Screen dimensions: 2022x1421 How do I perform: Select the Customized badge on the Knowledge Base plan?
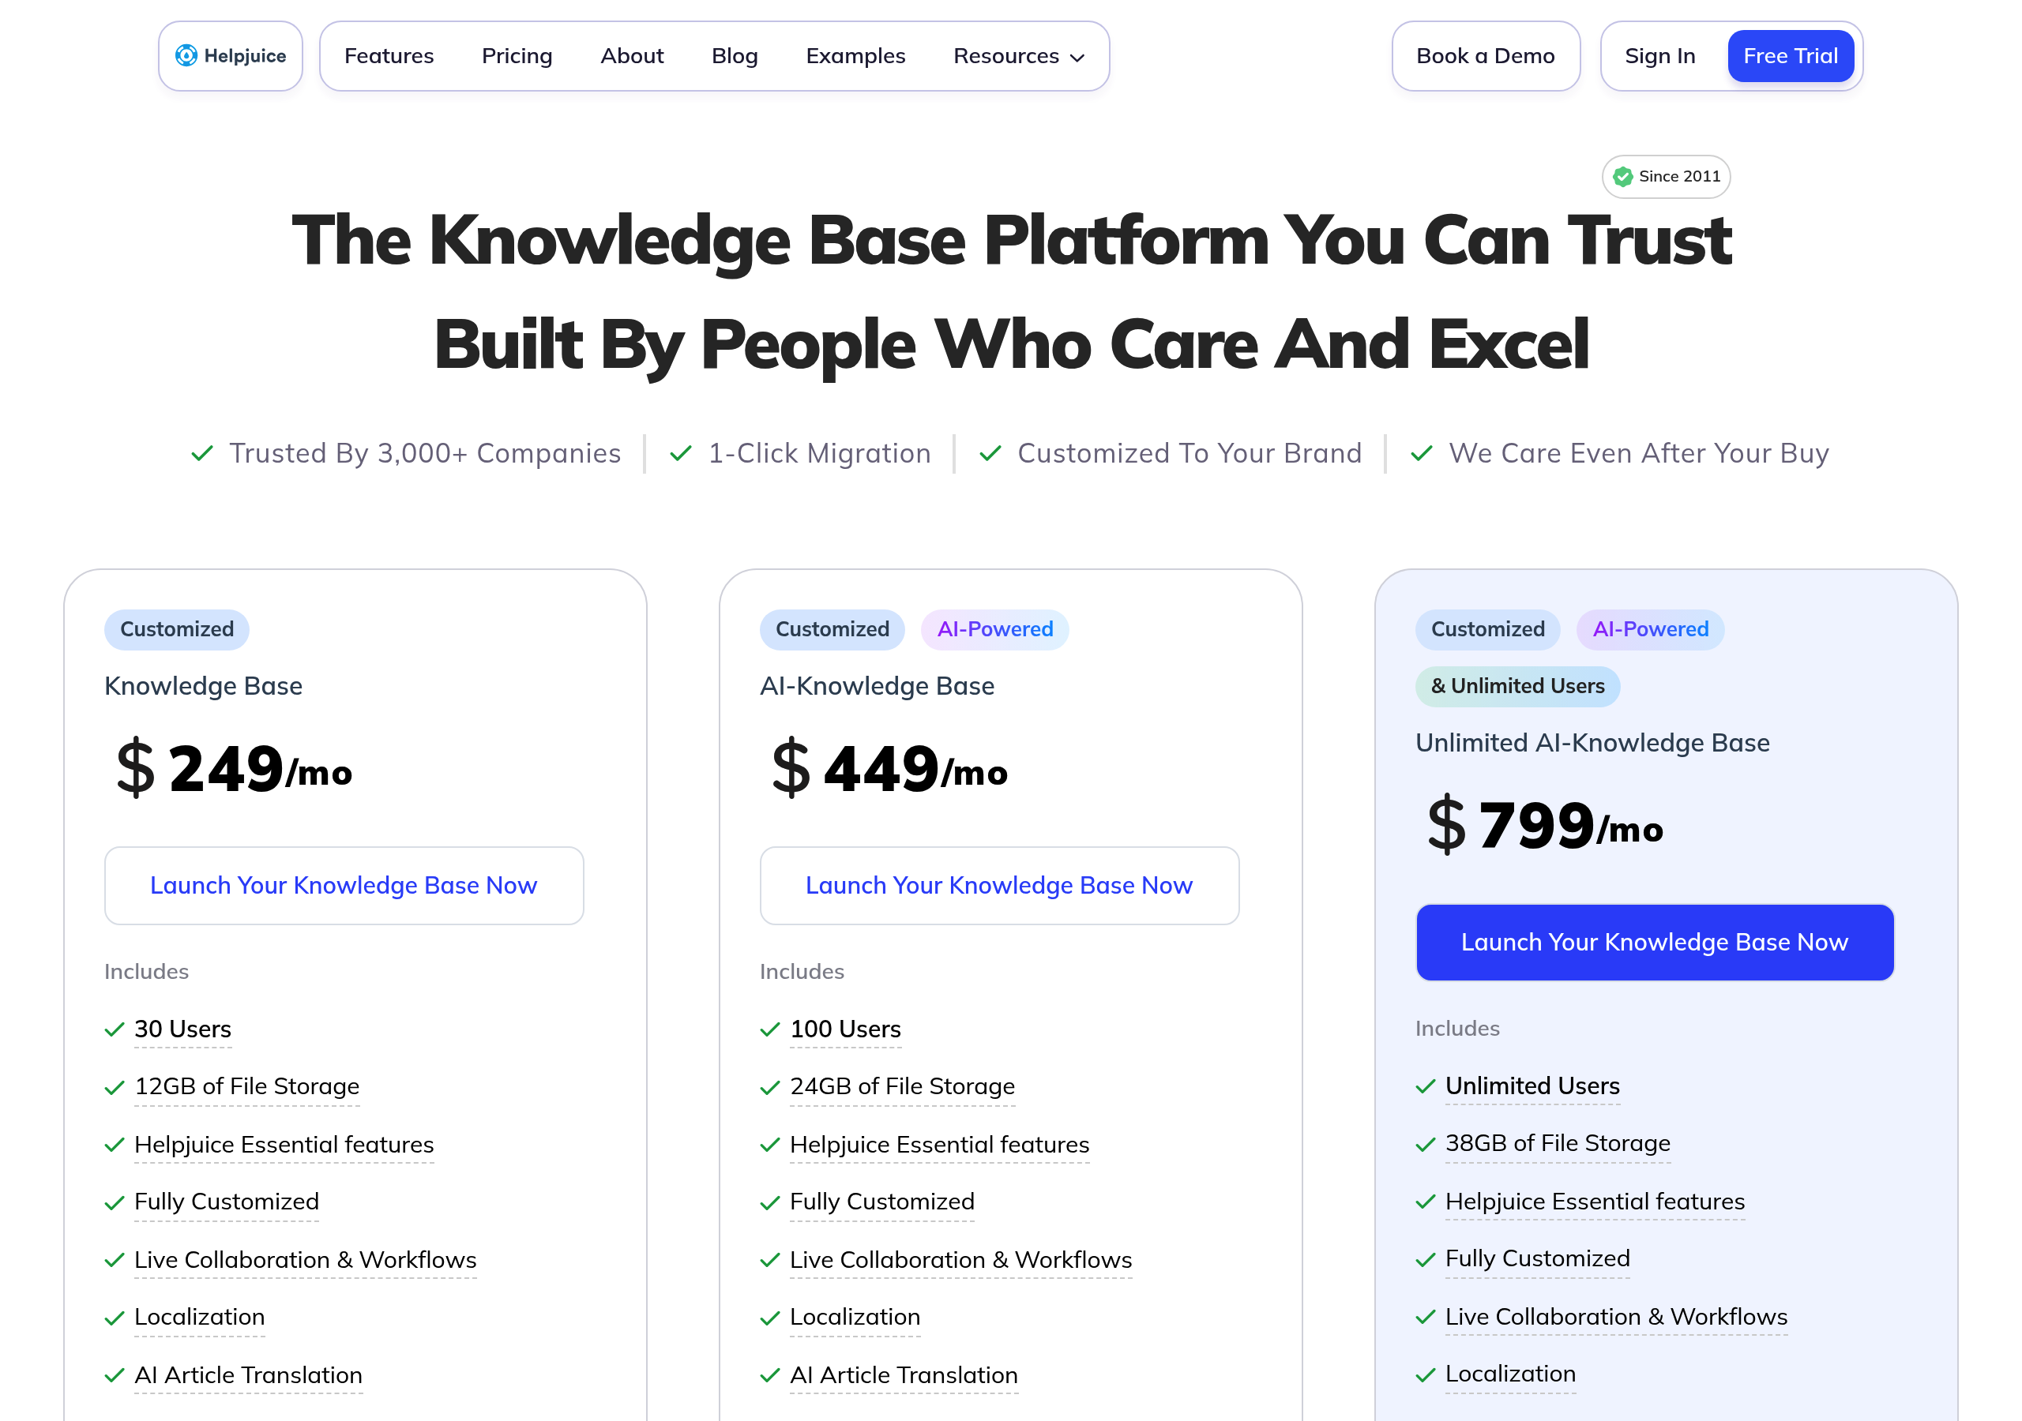point(176,629)
